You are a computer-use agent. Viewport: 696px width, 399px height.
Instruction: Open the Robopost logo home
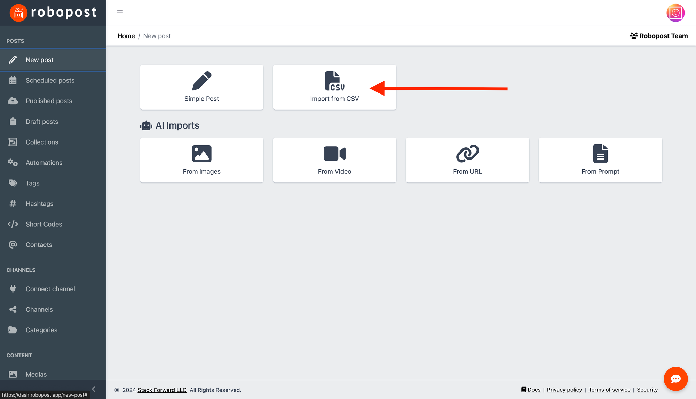tap(53, 13)
